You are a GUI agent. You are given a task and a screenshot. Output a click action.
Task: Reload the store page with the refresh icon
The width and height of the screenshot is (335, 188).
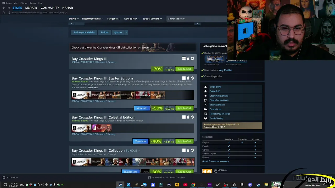coord(4,13)
